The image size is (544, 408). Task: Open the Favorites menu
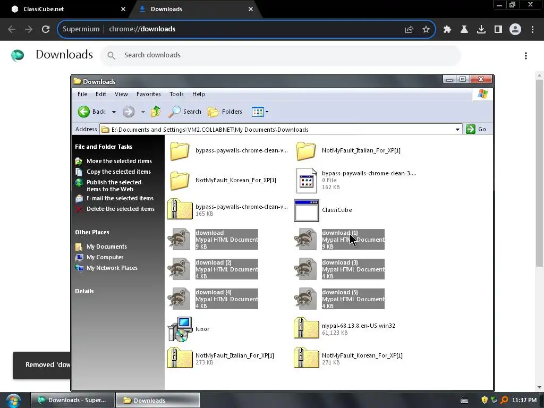[x=149, y=94]
